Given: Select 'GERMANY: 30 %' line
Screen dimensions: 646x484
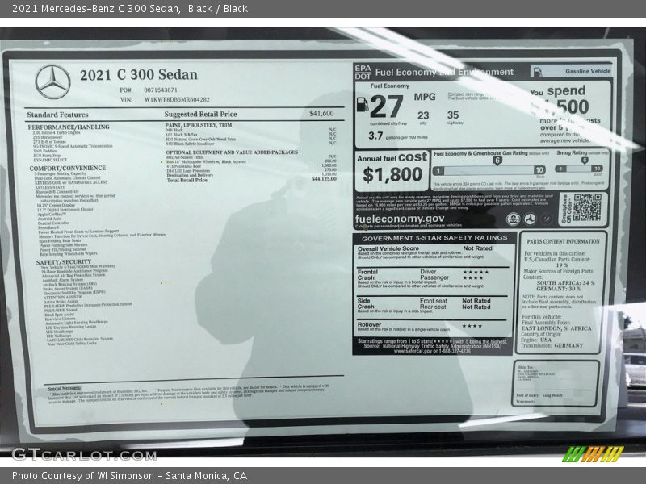Looking at the screenshot, I should [558, 289].
